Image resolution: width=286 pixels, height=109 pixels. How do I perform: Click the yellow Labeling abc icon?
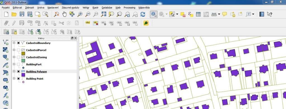click(88, 23)
